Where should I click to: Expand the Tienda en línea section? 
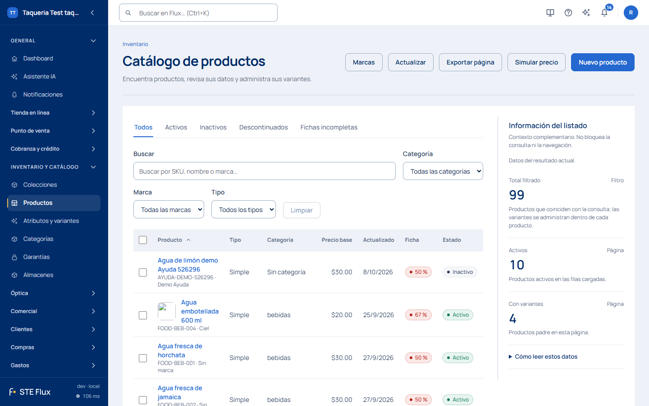54,113
